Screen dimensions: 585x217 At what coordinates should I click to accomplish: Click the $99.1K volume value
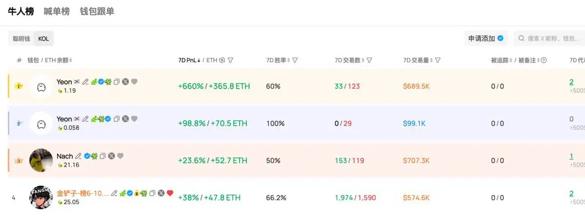point(414,123)
